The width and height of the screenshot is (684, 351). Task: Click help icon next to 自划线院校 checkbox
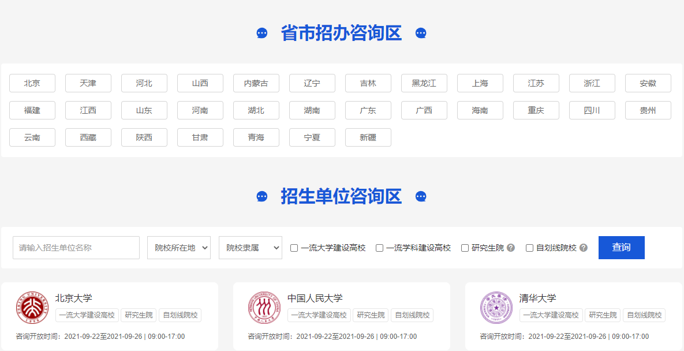584,248
